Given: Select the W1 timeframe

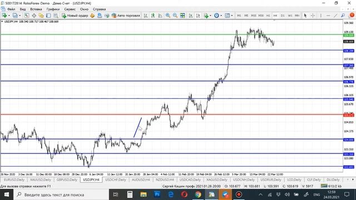Looking at the screenshot, I should click(290, 16).
